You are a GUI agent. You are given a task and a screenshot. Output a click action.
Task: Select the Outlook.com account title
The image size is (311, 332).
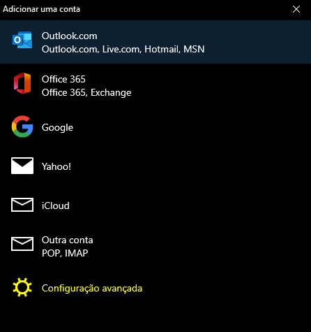click(70, 36)
